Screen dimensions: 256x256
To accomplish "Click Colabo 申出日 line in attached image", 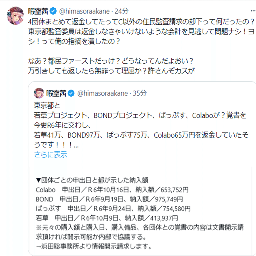I will click(112, 190).
